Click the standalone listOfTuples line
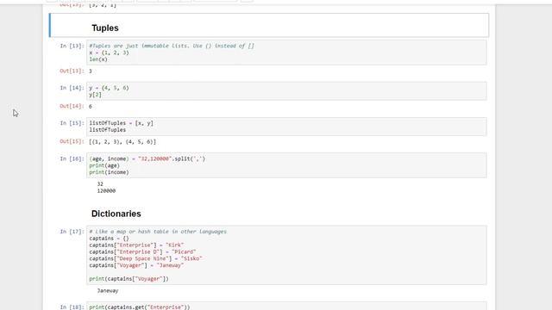 click(107, 130)
